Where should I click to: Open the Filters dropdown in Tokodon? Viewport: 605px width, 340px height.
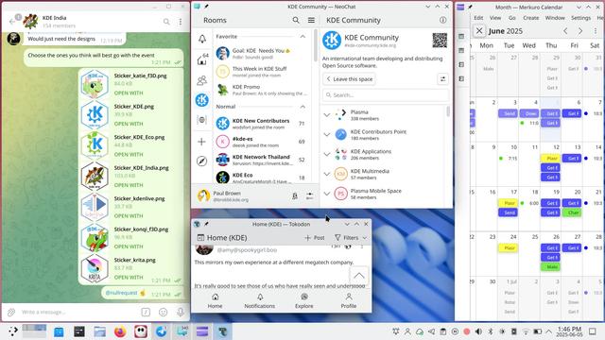pyautogui.click(x=351, y=238)
